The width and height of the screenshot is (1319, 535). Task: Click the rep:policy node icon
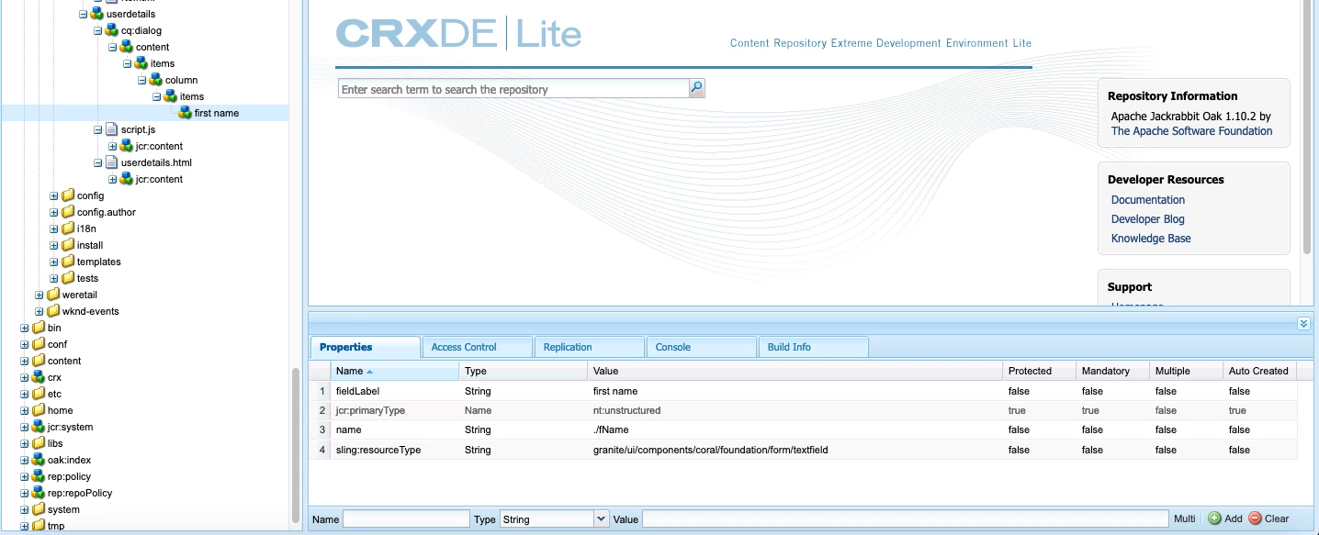tap(39, 476)
